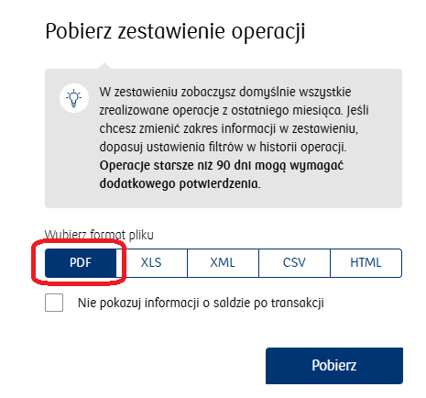Click the 'dodatkowego potwierdzenia' bold text
This screenshot has height=398, width=426.
coord(180,184)
